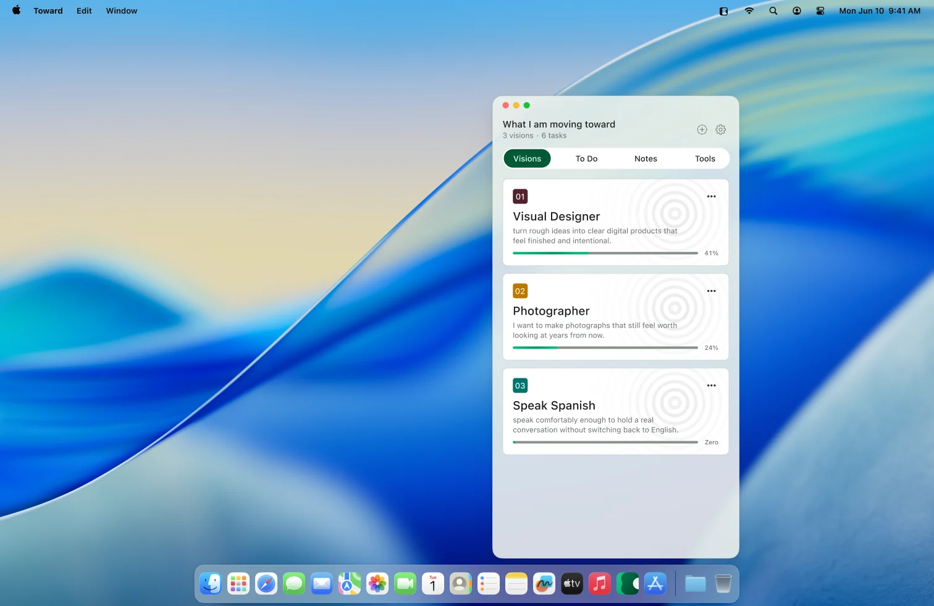Click the Visual Designer progress bar
The width and height of the screenshot is (934, 606).
(605, 253)
